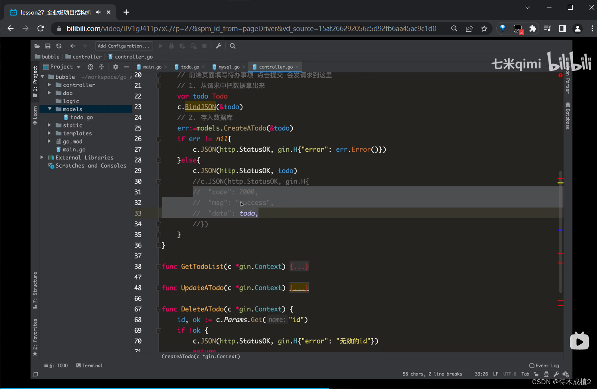Expand the folded GetTodoList function body
The image size is (597, 389).
coord(299,267)
